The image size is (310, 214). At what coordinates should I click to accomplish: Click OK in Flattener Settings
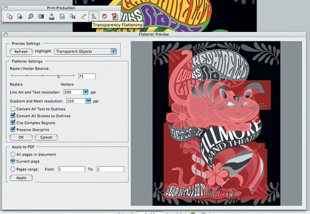[x=21, y=137]
